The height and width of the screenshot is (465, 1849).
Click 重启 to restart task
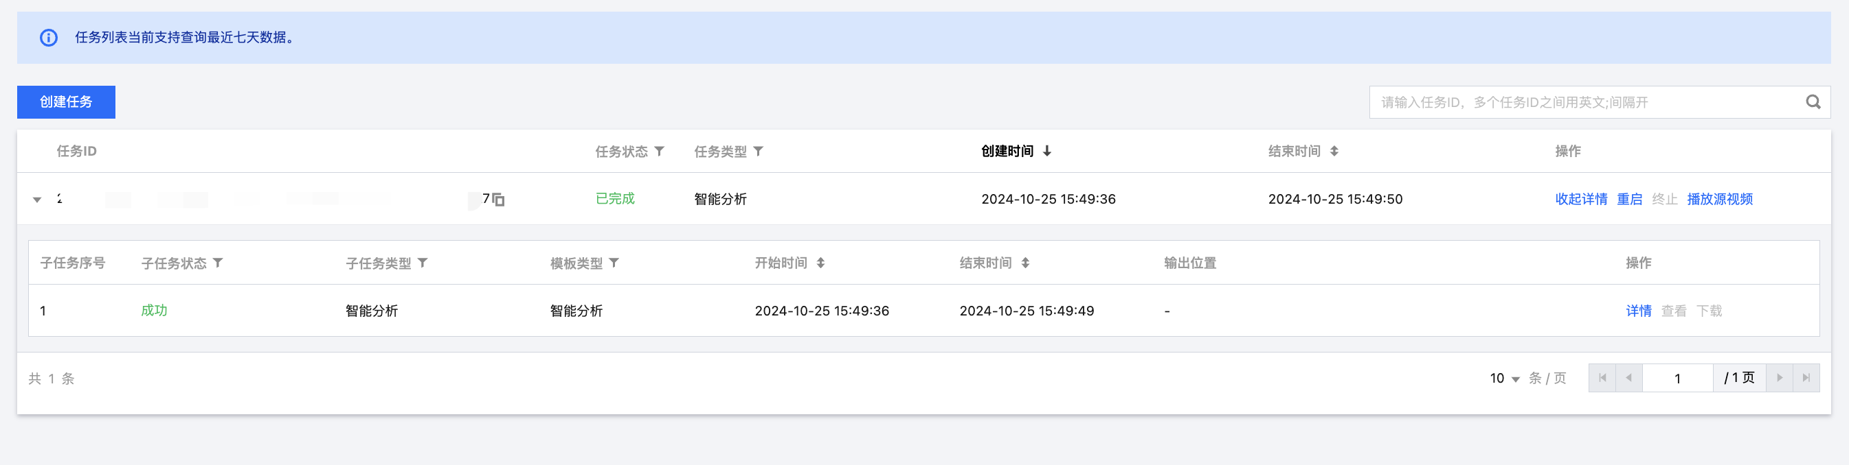pyautogui.click(x=1628, y=199)
